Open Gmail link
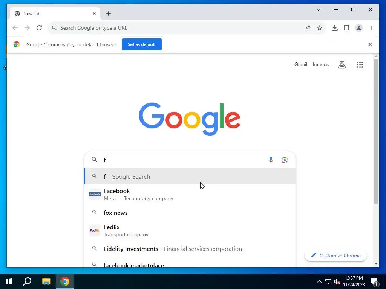The height and width of the screenshot is (289, 386). [300, 65]
